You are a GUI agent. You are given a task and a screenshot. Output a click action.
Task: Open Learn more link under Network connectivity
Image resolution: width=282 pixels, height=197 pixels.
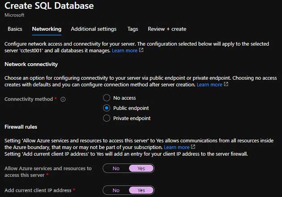point(209,85)
